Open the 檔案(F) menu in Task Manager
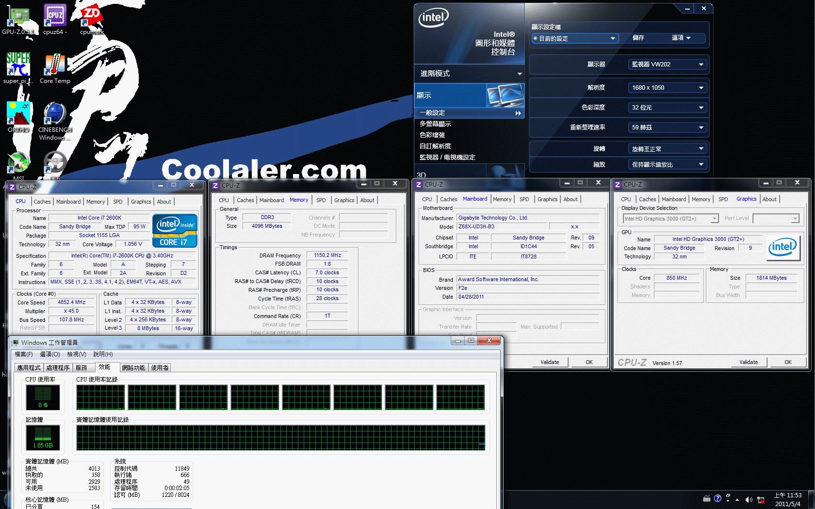The width and height of the screenshot is (815, 509). (x=24, y=354)
